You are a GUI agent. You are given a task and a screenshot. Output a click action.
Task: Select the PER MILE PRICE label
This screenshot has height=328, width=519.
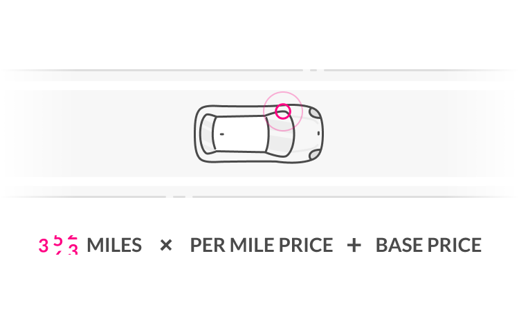coord(262,245)
